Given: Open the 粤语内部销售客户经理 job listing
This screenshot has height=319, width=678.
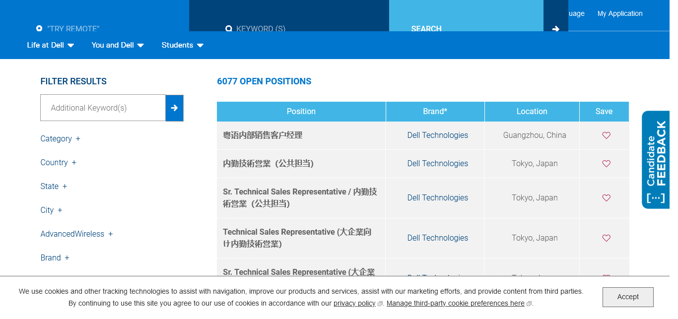Looking at the screenshot, I should (263, 135).
